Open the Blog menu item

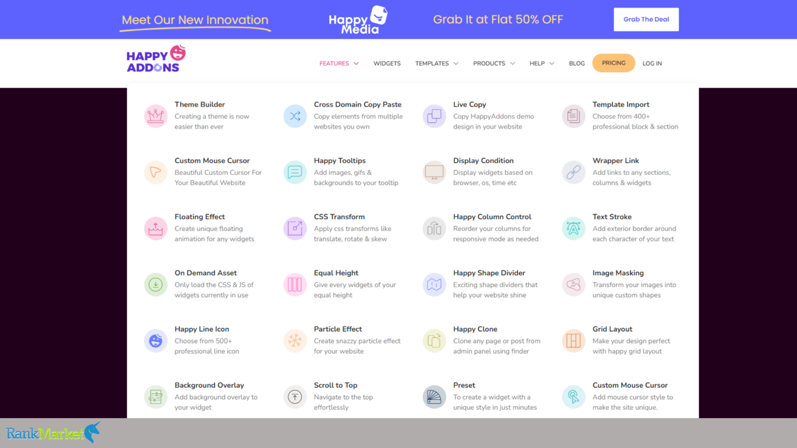coord(576,64)
